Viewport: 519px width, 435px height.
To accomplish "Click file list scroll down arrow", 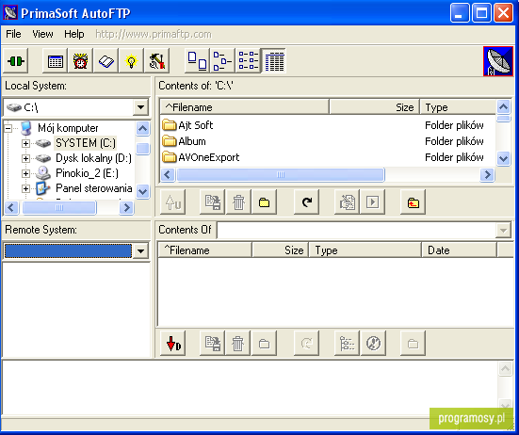I will click(x=503, y=158).
